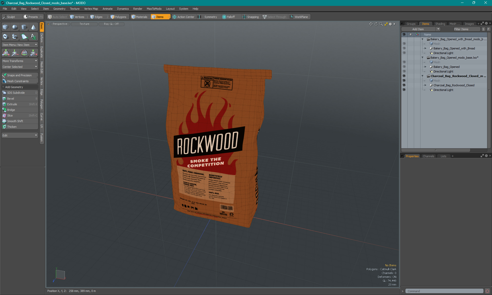Click viewport rotate control icon
492x295 pixels.
tap(376, 24)
